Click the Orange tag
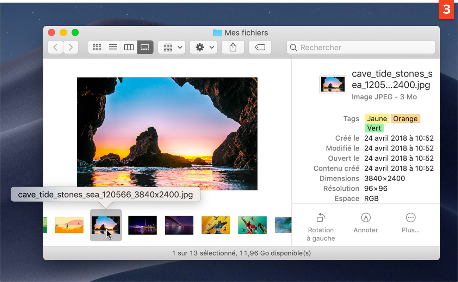Image resolution: width=458 pixels, height=282 pixels. click(x=406, y=119)
